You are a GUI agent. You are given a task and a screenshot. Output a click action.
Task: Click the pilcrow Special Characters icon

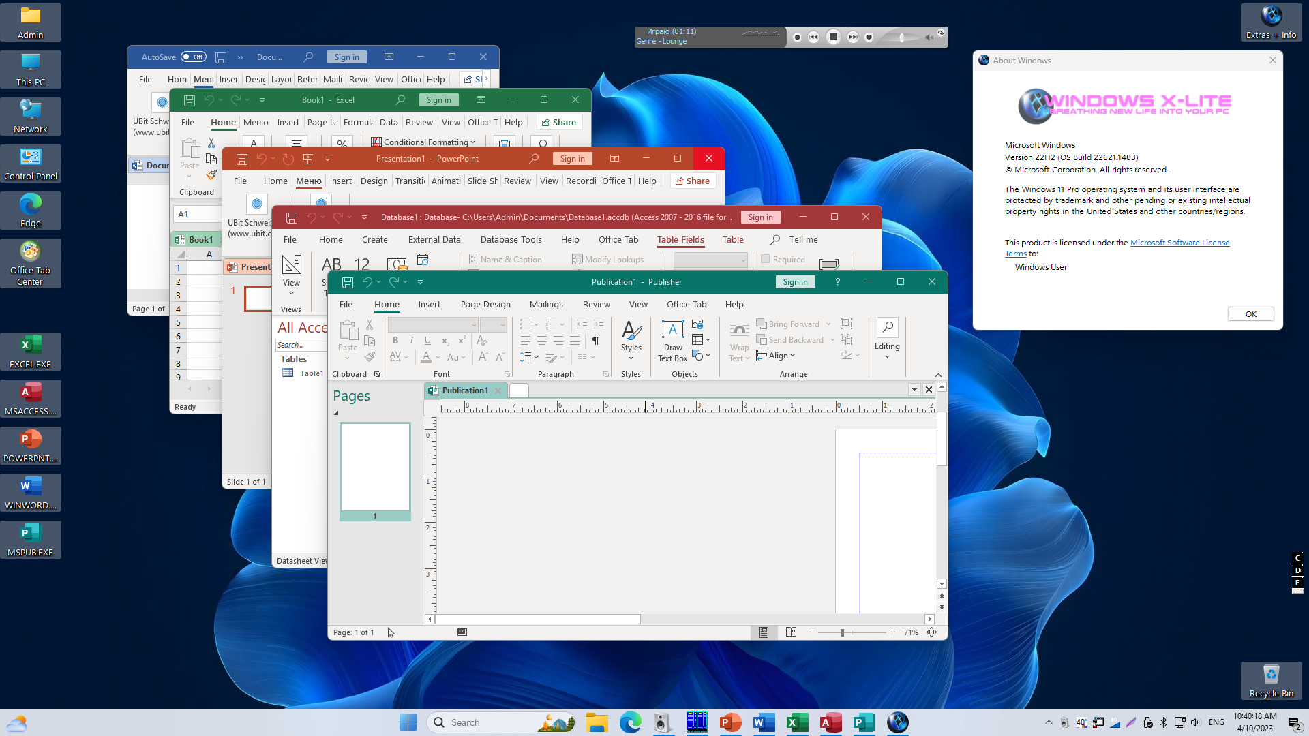(x=596, y=340)
